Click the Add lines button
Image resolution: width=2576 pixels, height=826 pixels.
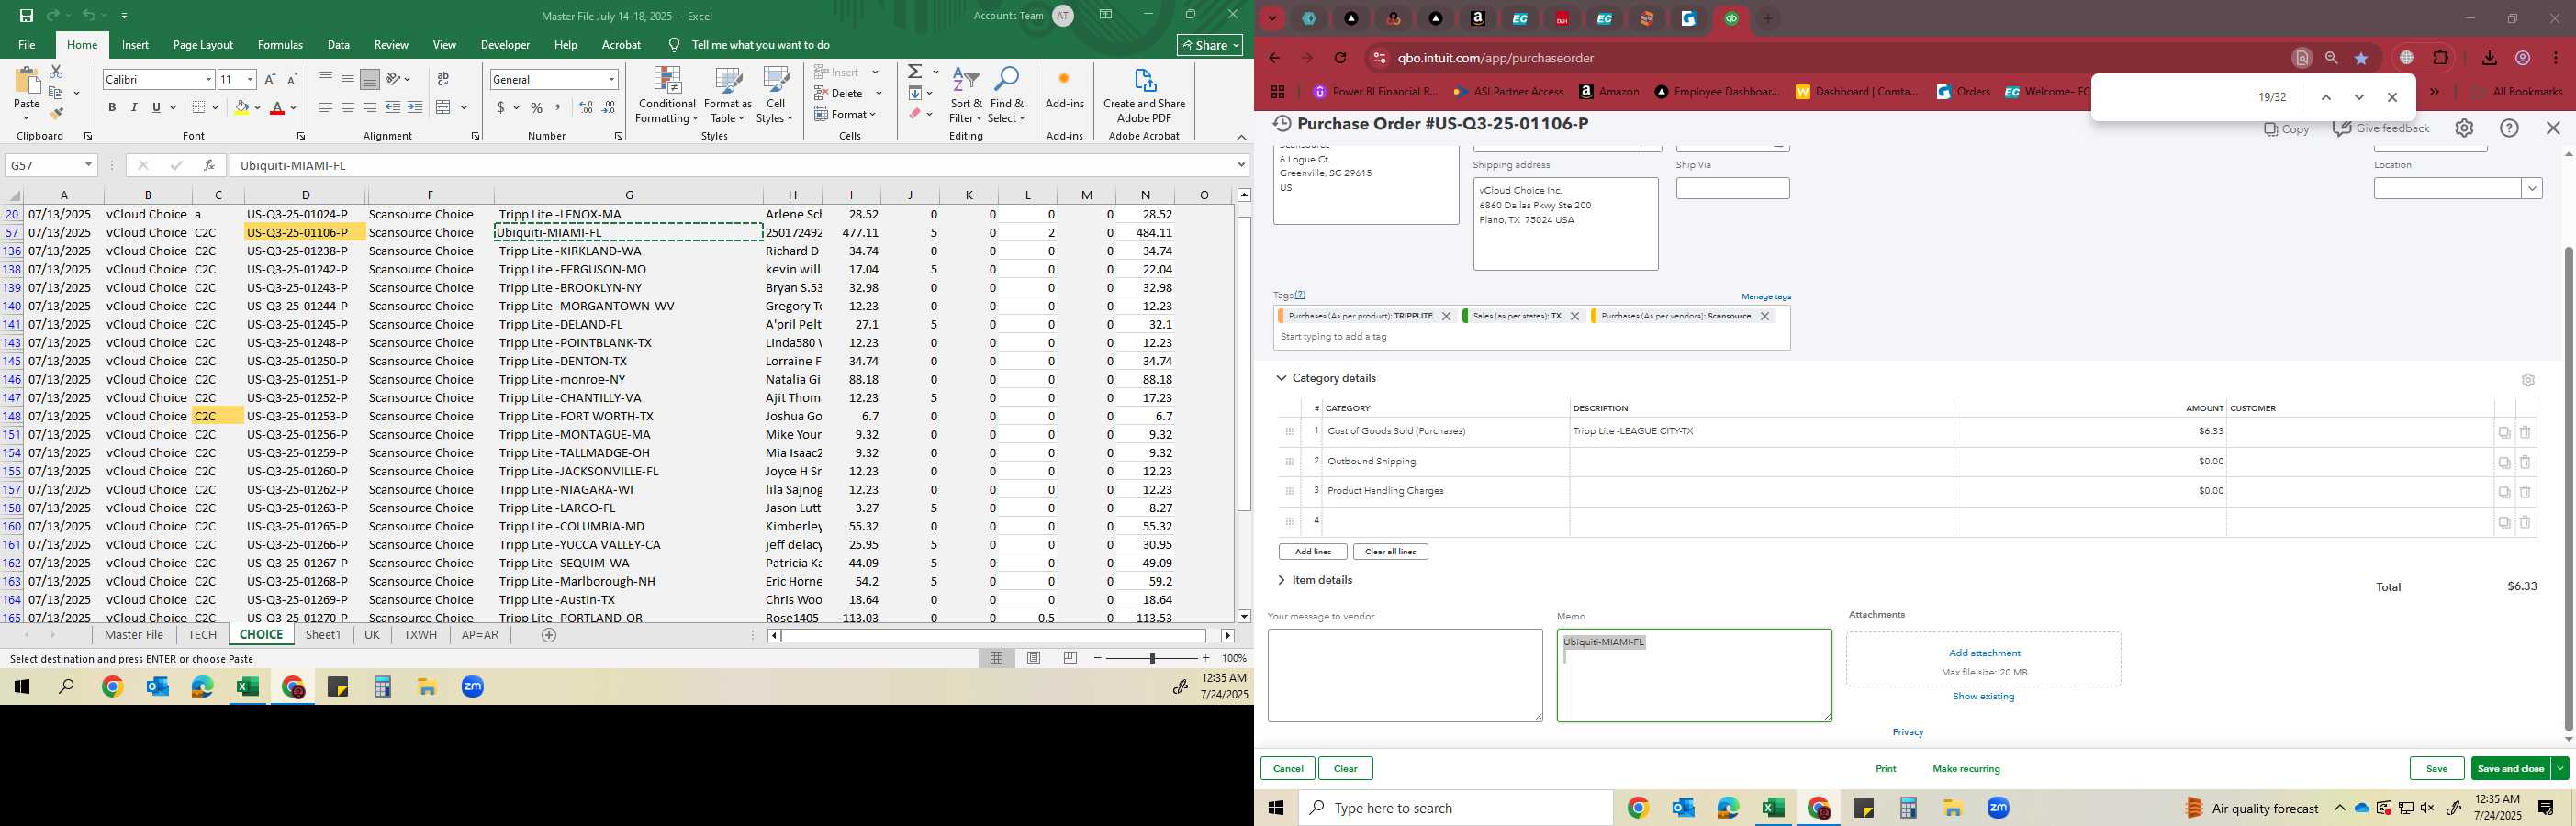click(1312, 552)
